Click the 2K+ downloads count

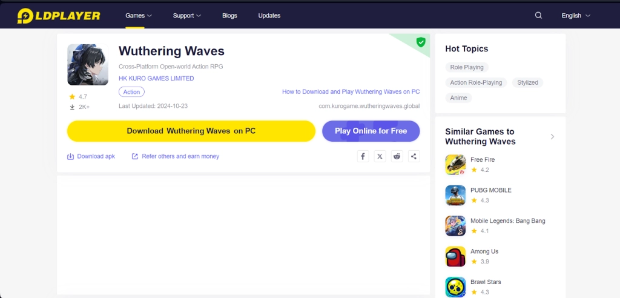pyautogui.click(x=79, y=107)
